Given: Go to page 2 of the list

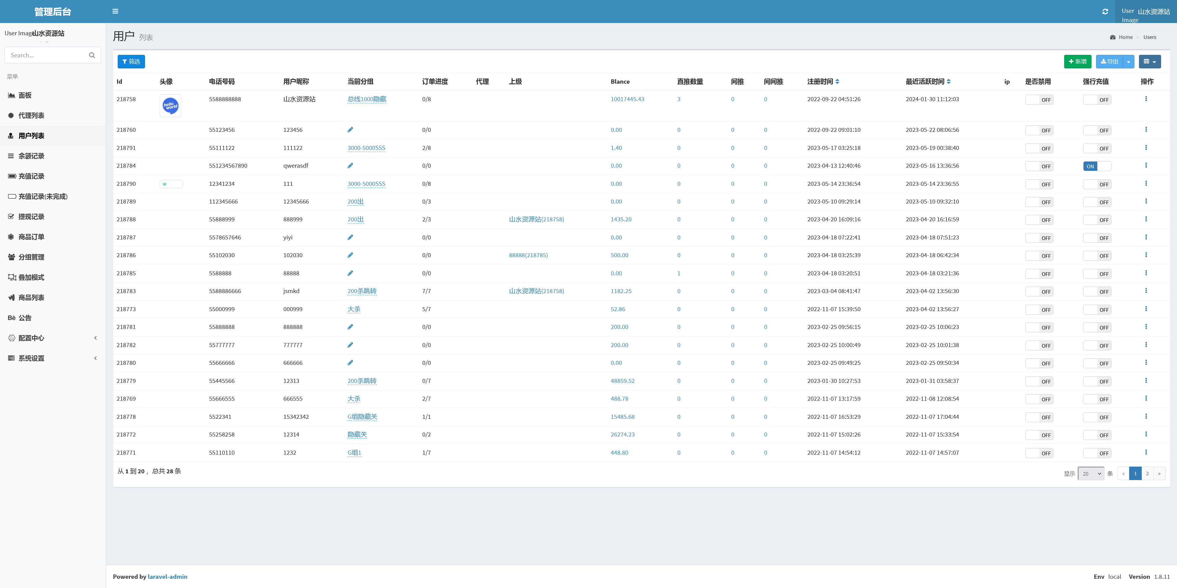Looking at the screenshot, I should point(1147,473).
